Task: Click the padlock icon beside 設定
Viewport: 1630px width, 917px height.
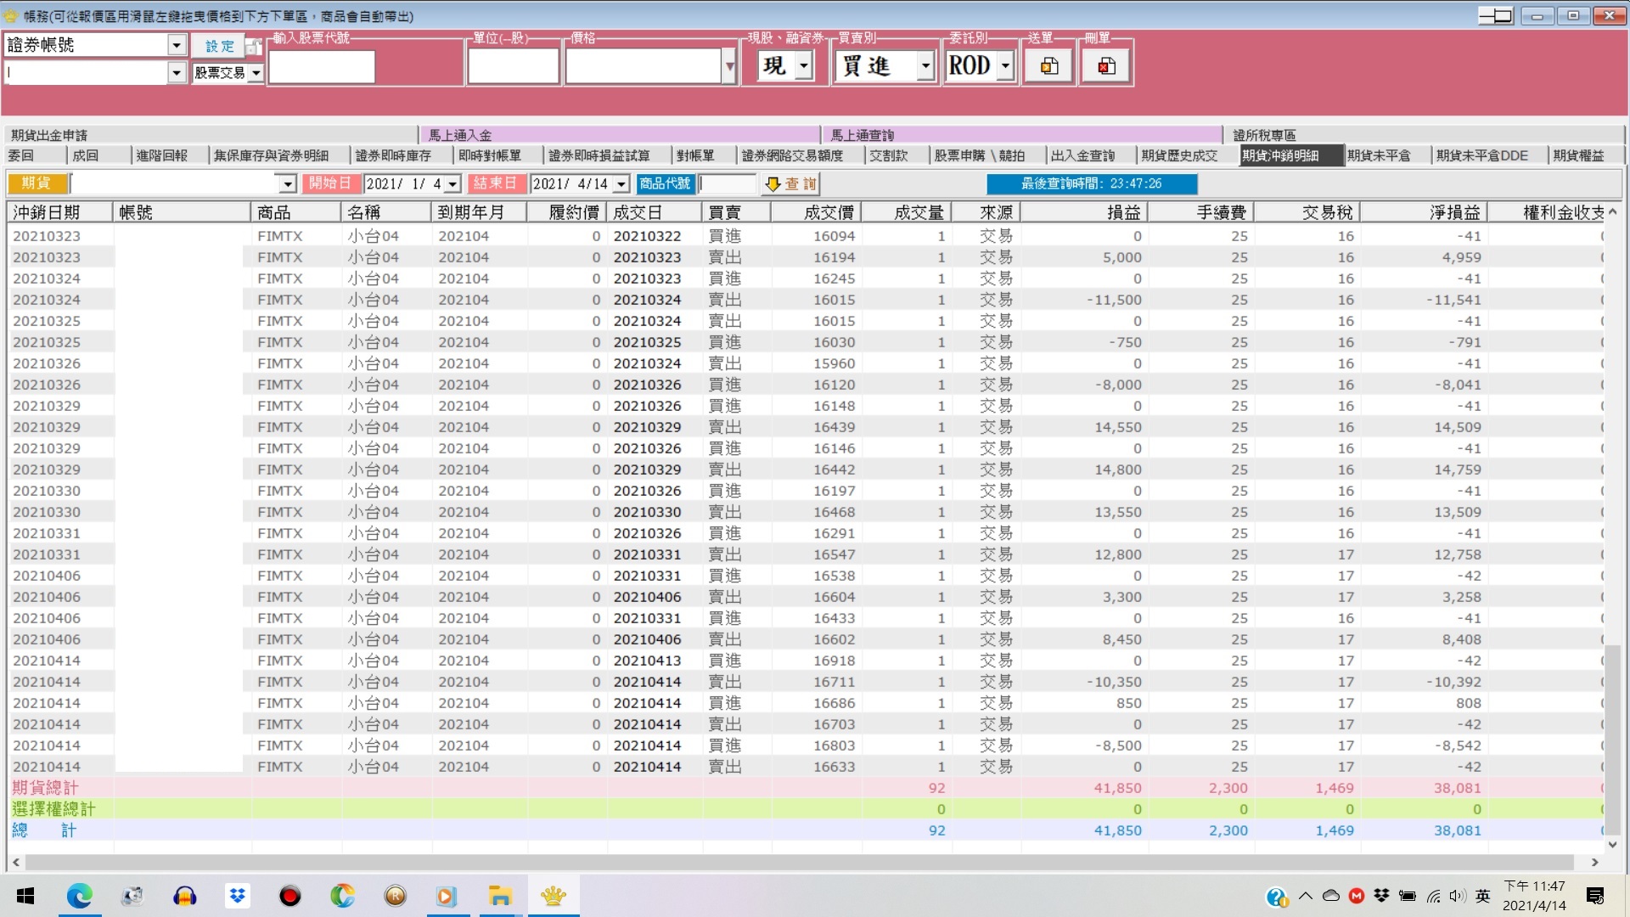Action: 253,46
